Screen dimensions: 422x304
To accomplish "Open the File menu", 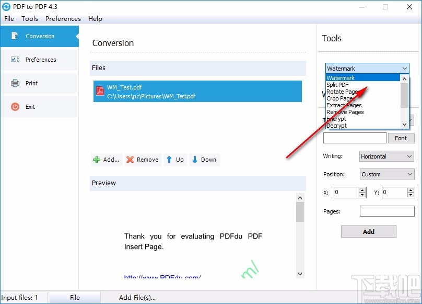I will (9, 19).
